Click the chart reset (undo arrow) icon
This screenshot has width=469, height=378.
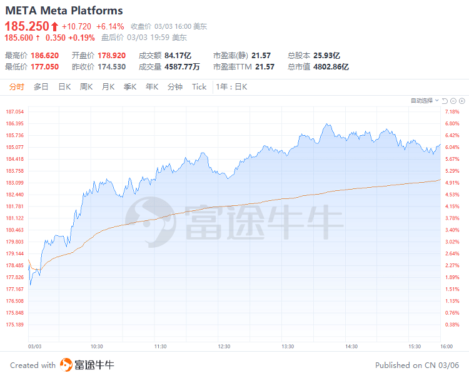(x=445, y=101)
